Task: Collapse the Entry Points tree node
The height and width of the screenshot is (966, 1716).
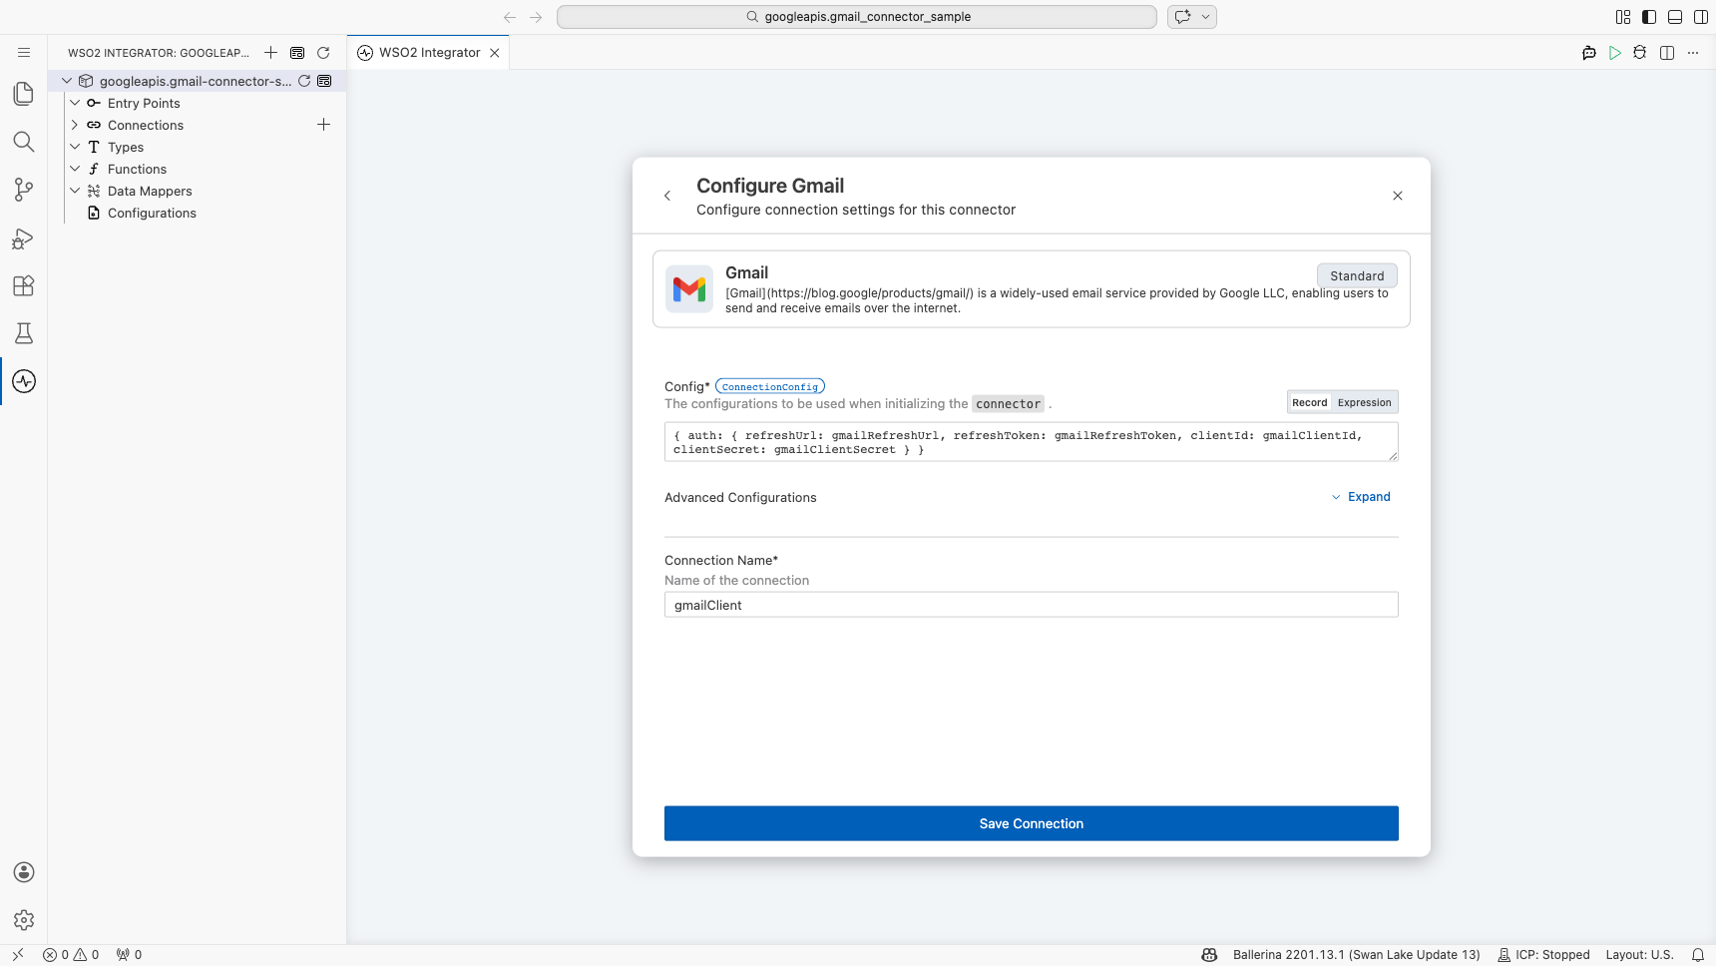Action: [x=75, y=103]
